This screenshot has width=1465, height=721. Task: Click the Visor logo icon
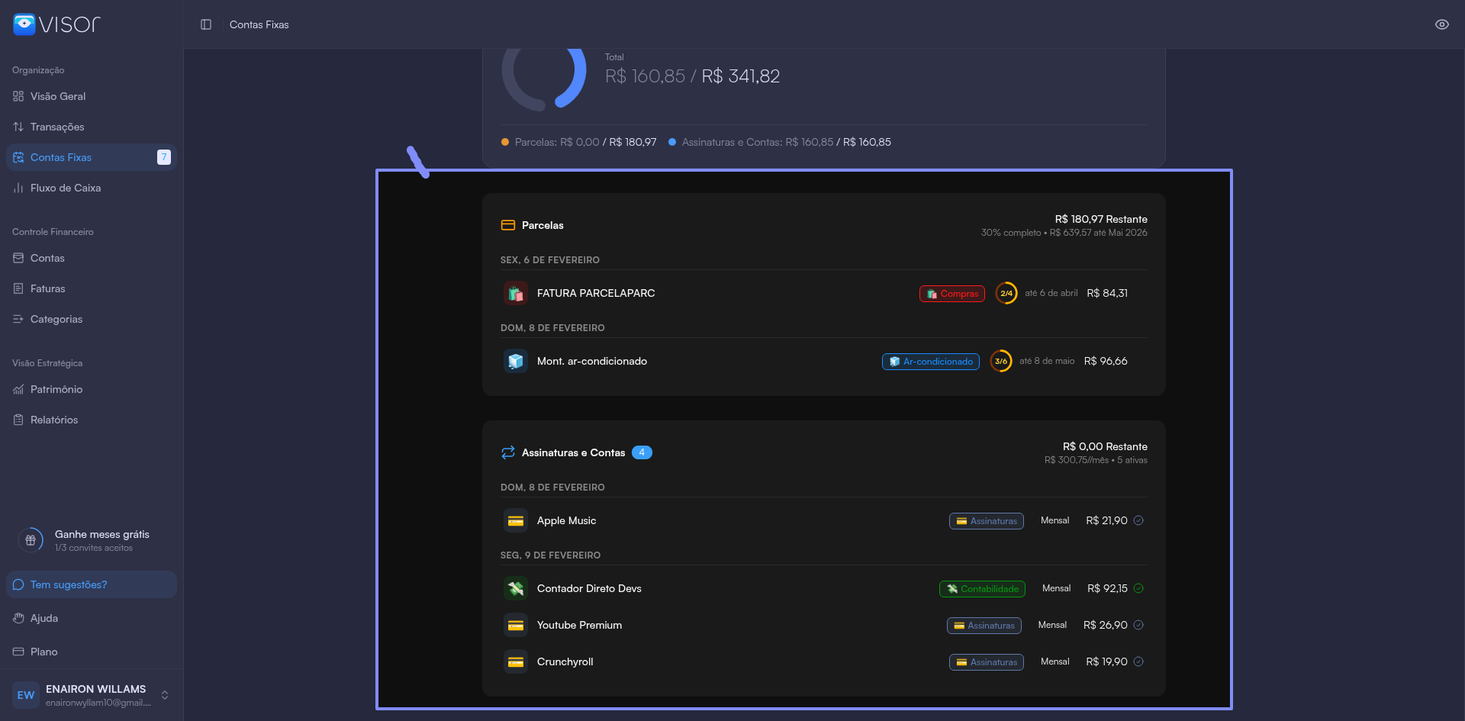24,24
